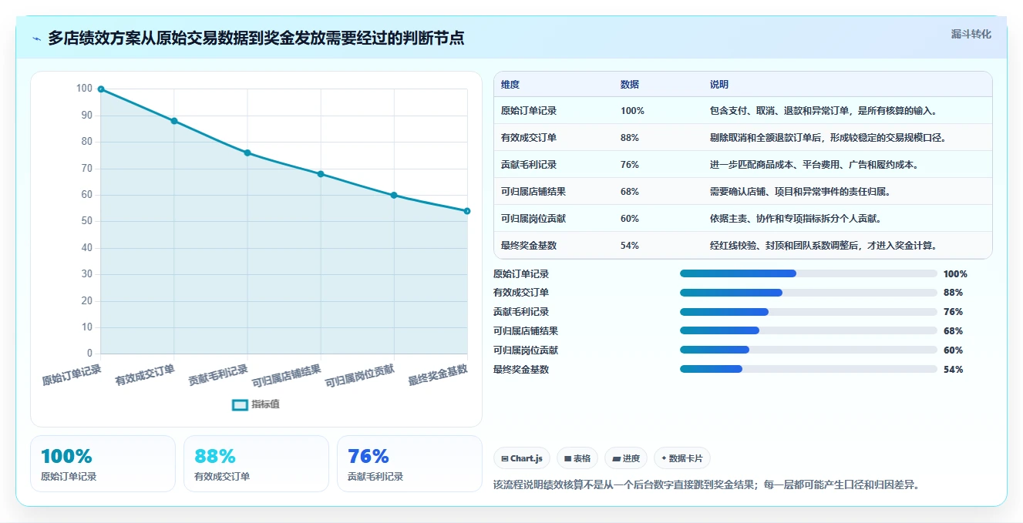
Task: Click the 贡献毛利记录 table cell
Action: click(529, 165)
